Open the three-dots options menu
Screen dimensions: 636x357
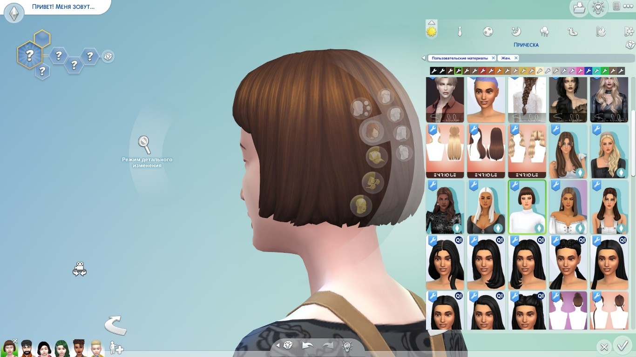[x=628, y=6]
